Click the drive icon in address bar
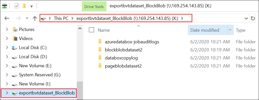The image size is (259, 100). [x=43, y=19]
